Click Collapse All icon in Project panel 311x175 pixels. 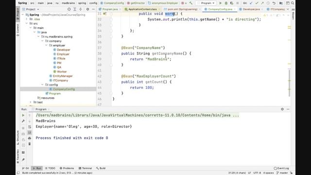[x=81, y=9]
